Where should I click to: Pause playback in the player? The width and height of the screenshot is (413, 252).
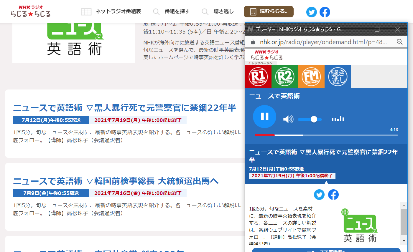pyautogui.click(x=265, y=117)
